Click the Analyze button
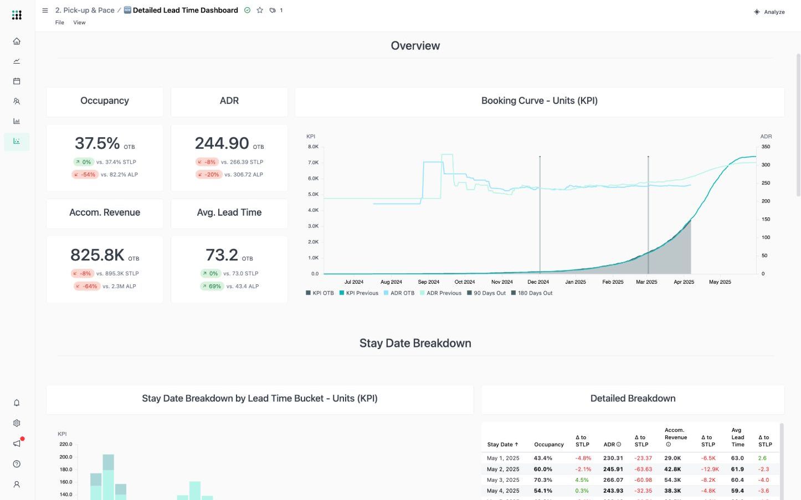 point(769,12)
